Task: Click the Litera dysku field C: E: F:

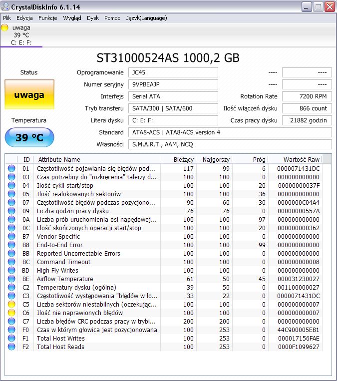Action: point(173,120)
